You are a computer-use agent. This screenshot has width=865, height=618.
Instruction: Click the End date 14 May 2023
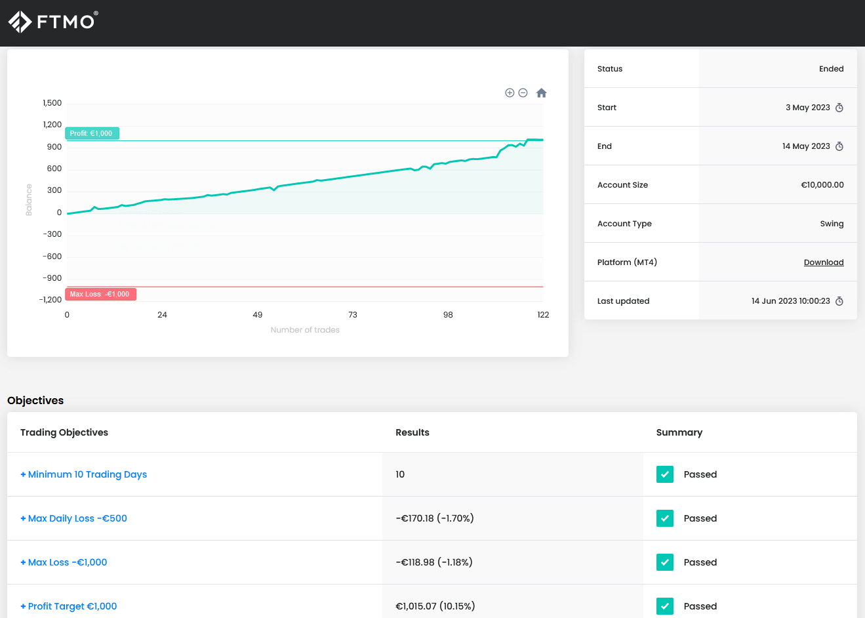pos(806,146)
